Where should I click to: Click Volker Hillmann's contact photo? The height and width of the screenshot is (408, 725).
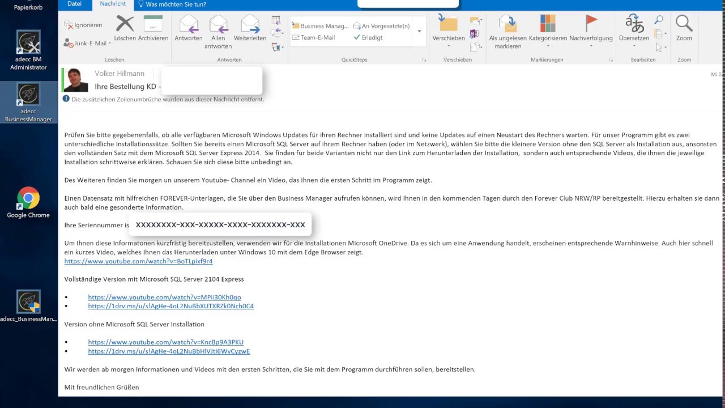76,80
